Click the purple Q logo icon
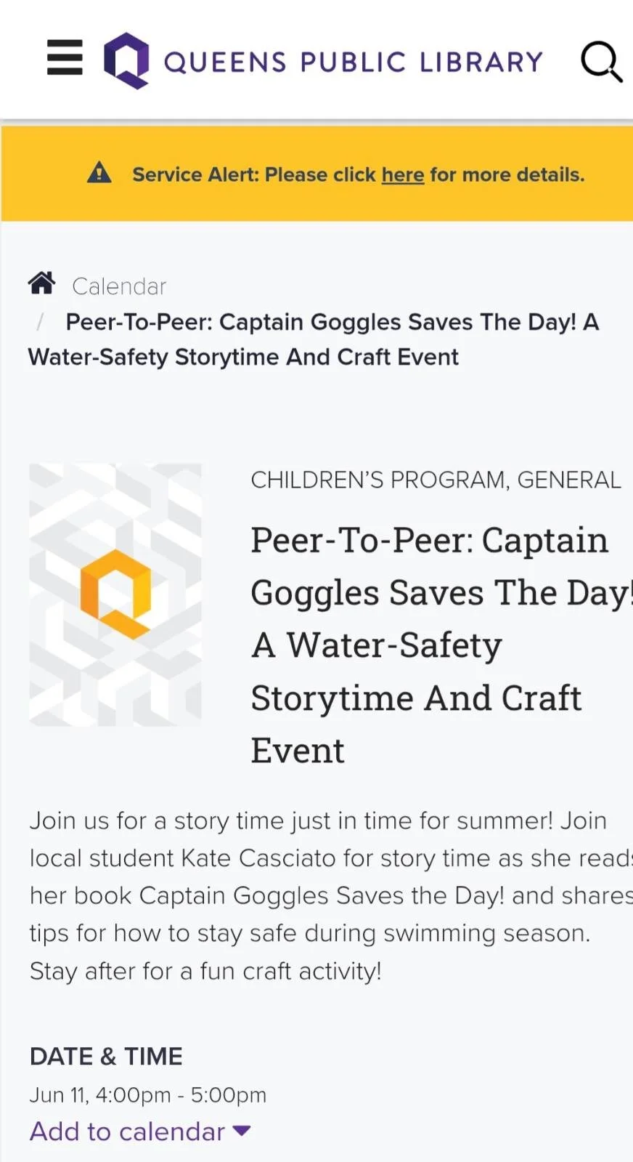The width and height of the screenshot is (633, 1162). click(x=126, y=60)
